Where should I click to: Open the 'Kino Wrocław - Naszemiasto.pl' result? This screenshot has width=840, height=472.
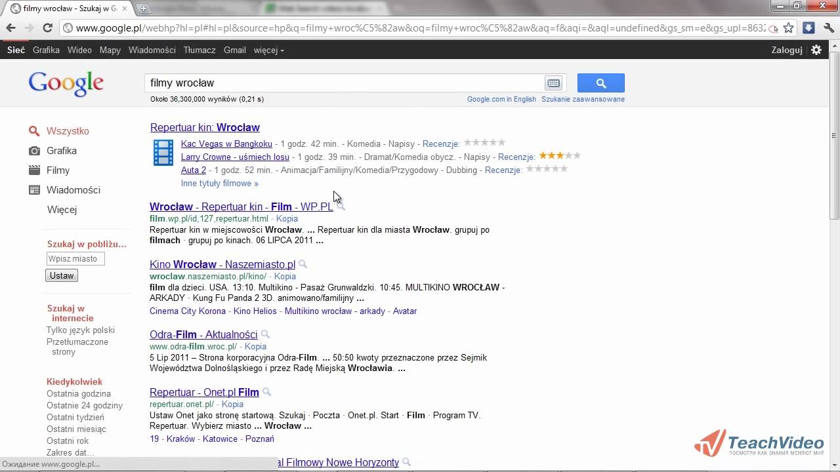[x=222, y=264]
